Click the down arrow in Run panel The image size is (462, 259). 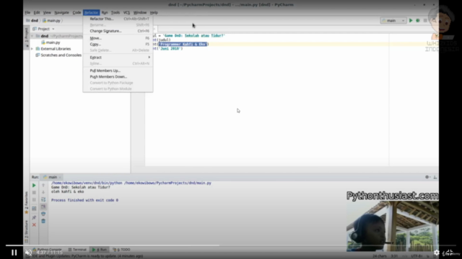click(x=43, y=192)
